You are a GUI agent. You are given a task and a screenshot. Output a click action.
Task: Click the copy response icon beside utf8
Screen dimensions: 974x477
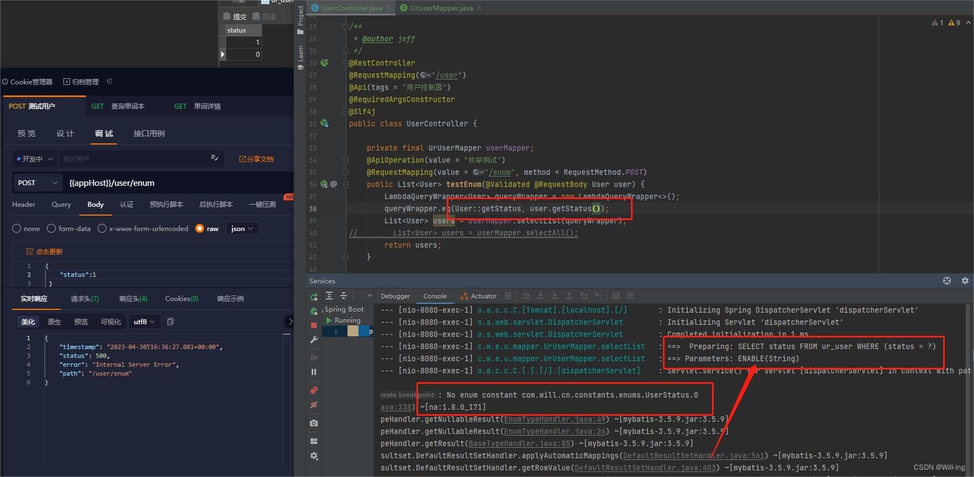click(170, 321)
